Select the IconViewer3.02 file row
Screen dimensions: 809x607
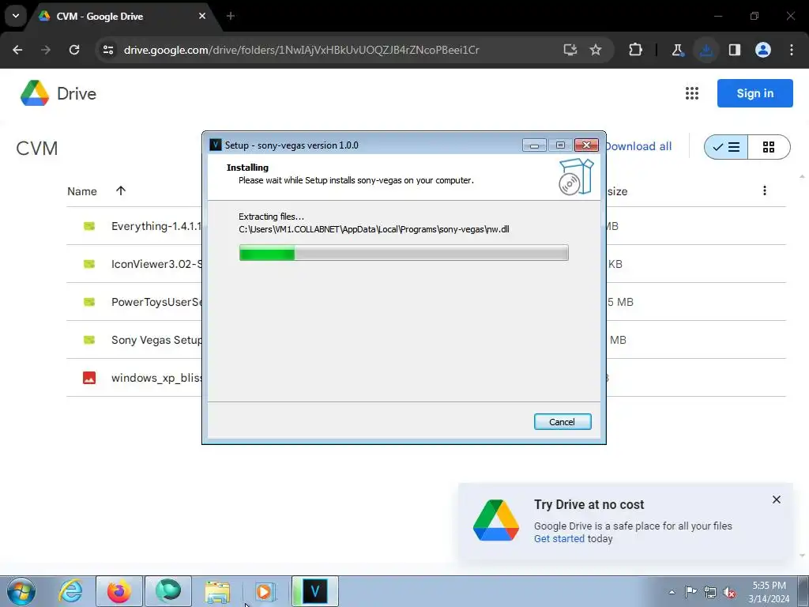426,264
